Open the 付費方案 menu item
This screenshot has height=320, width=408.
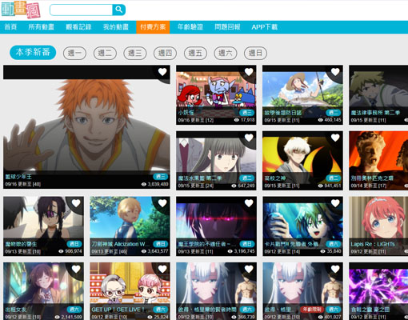tap(153, 27)
